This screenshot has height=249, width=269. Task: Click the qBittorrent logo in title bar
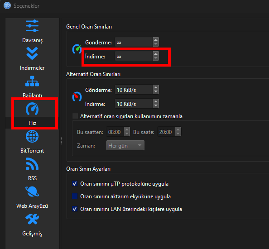point(7,5)
